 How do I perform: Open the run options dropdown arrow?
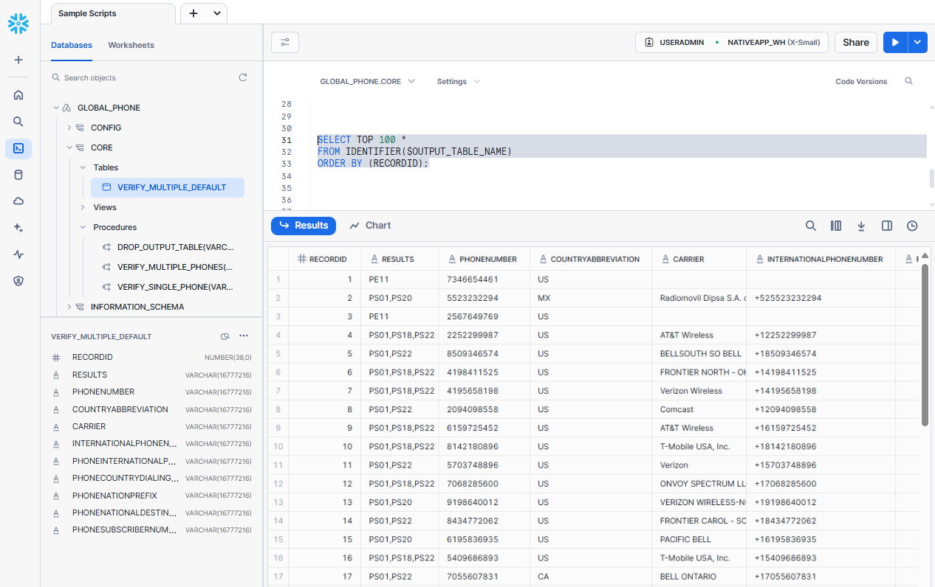[x=917, y=43]
